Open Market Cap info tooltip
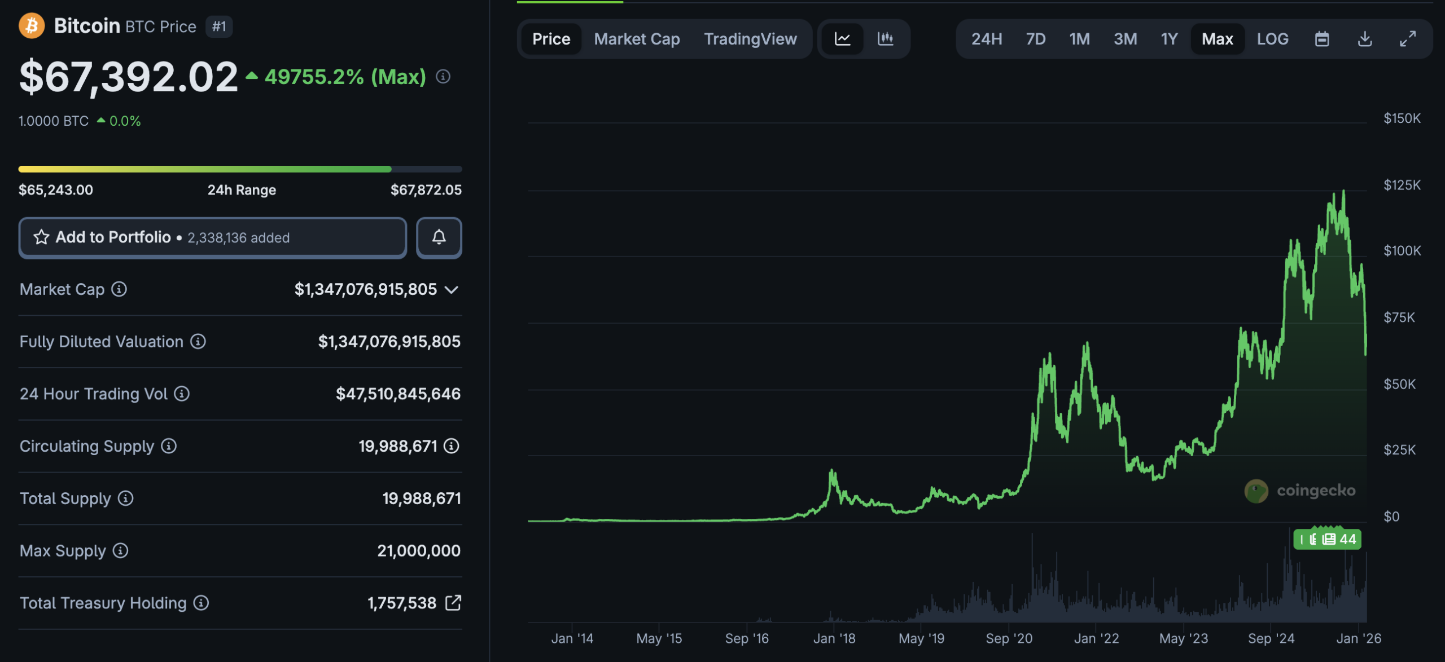The height and width of the screenshot is (662, 1445). coord(119,289)
